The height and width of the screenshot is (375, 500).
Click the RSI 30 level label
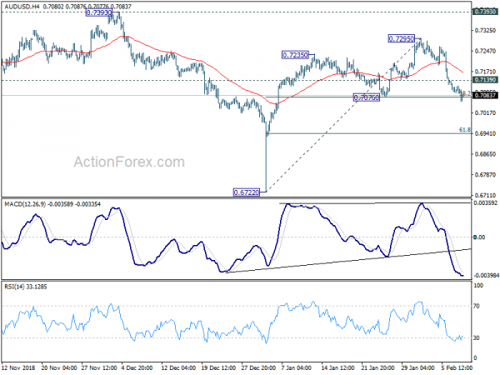476,337
